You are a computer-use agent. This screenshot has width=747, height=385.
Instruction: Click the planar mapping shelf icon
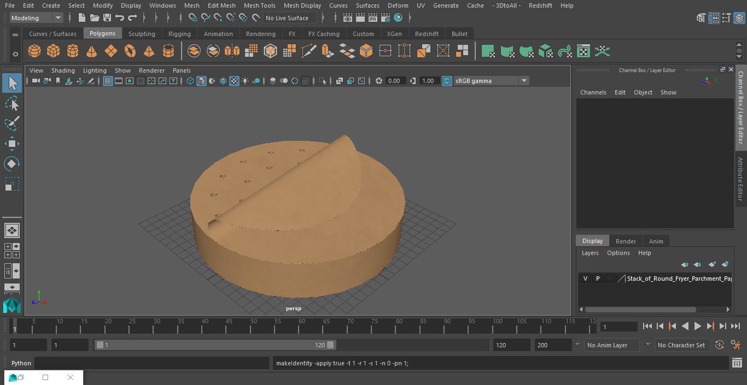tap(488, 51)
